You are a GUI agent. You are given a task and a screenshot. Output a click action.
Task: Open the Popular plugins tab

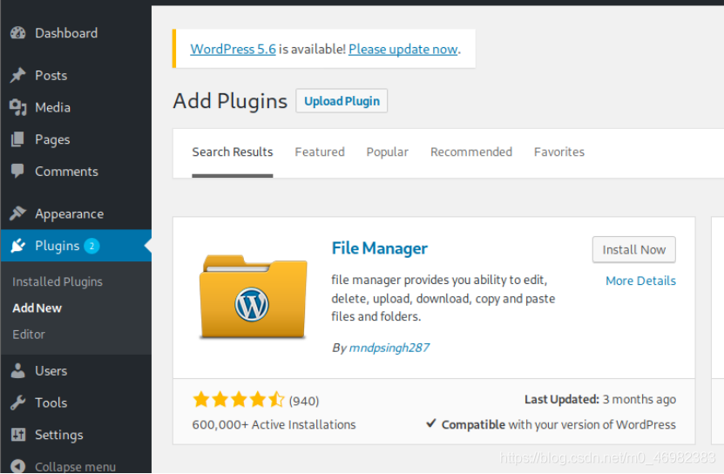[387, 152]
